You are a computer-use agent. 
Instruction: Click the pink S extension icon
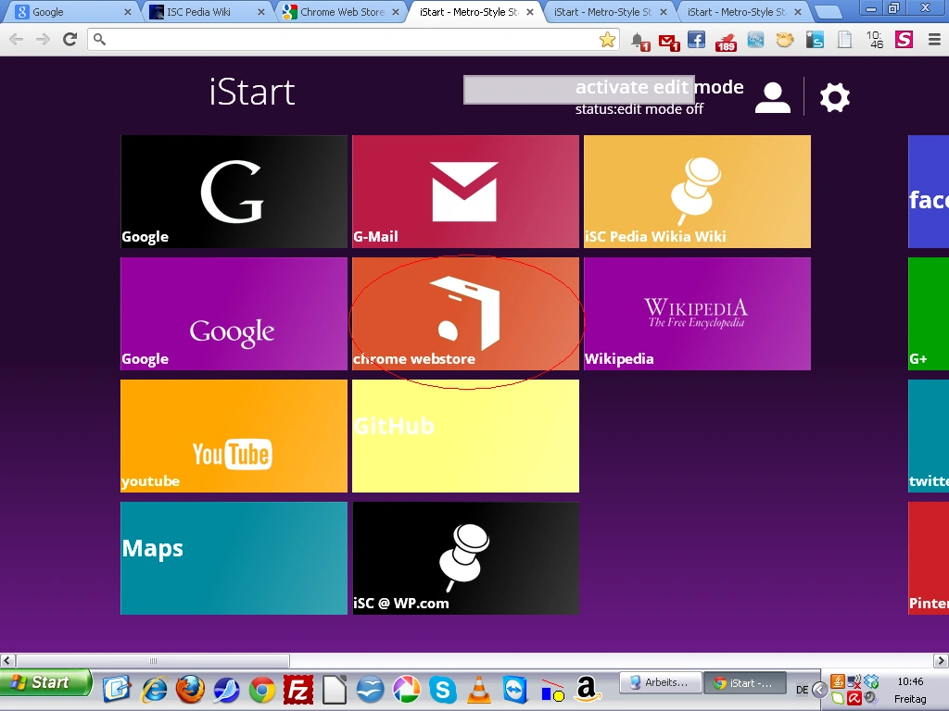click(904, 39)
